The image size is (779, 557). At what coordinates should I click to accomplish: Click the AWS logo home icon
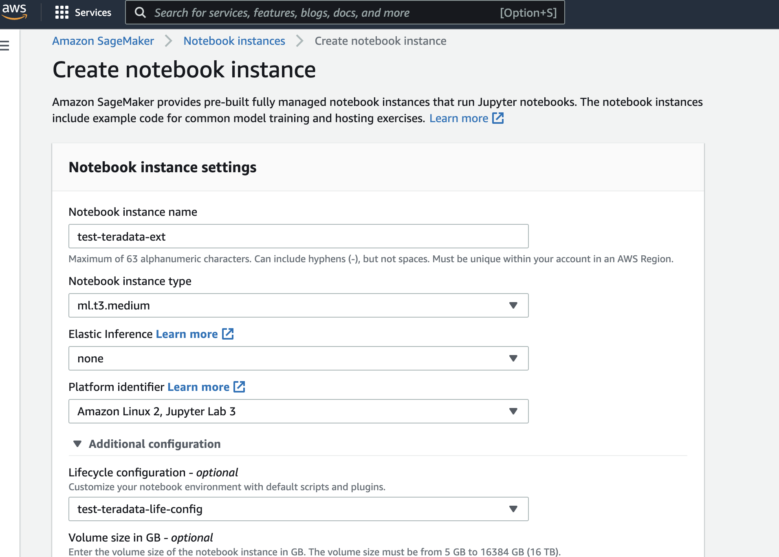click(14, 11)
